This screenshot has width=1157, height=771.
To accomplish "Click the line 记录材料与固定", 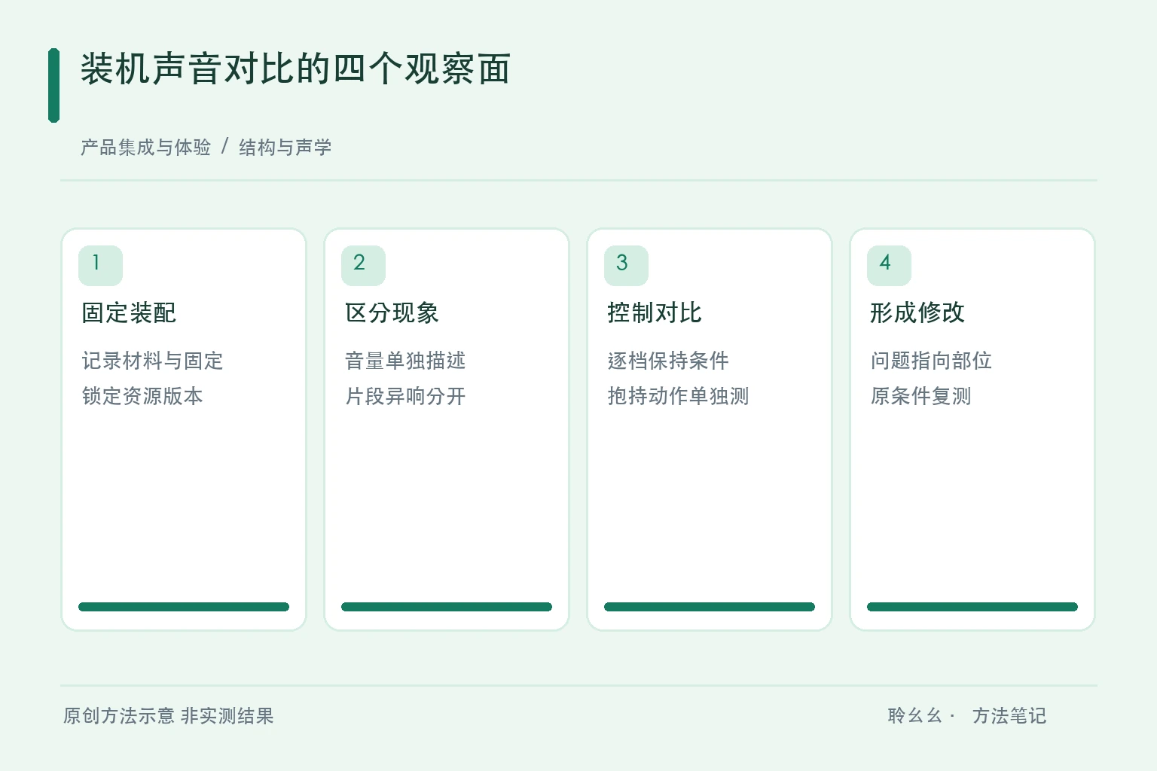I will (152, 361).
